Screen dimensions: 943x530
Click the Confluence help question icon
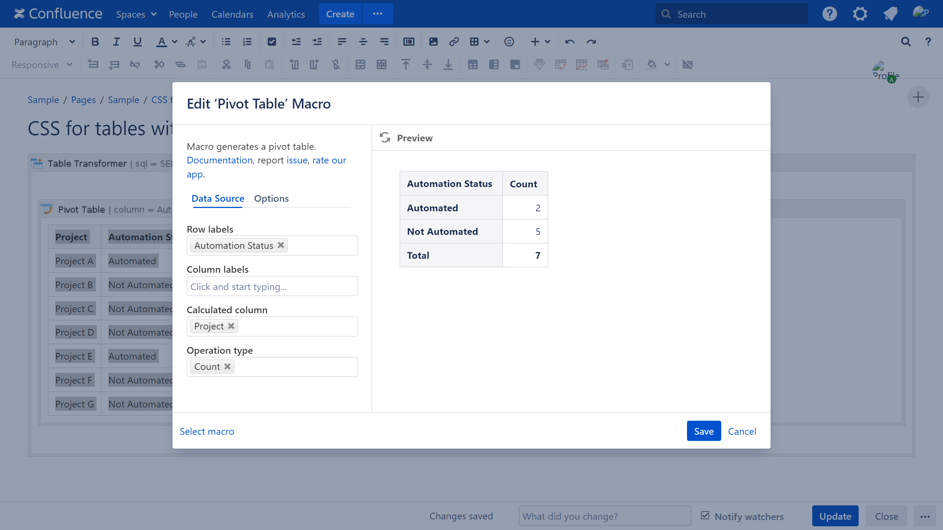tap(830, 14)
